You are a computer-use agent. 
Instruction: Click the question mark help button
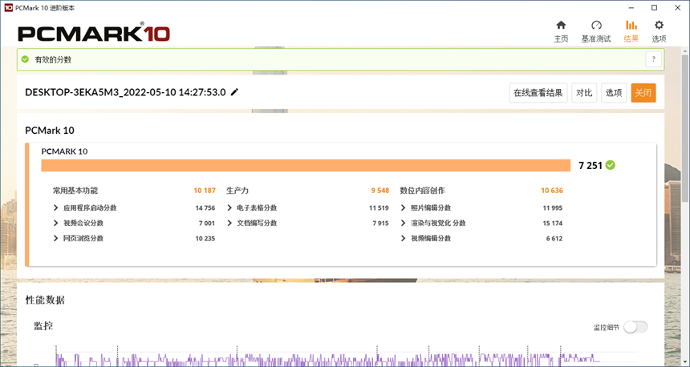pyautogui.click(x=653, y=58)
